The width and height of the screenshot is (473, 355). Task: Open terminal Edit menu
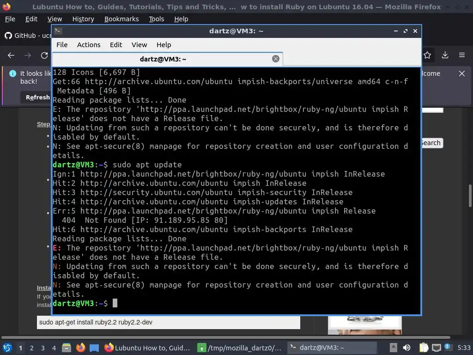116,45
